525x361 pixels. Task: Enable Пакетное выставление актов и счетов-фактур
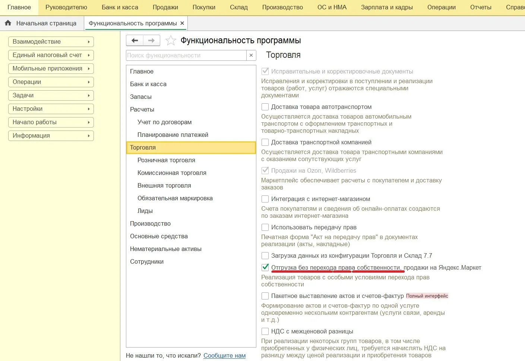tap(265, 296)
